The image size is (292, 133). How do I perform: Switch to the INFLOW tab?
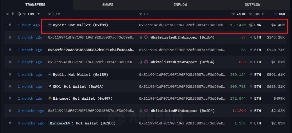pos(180,5)
